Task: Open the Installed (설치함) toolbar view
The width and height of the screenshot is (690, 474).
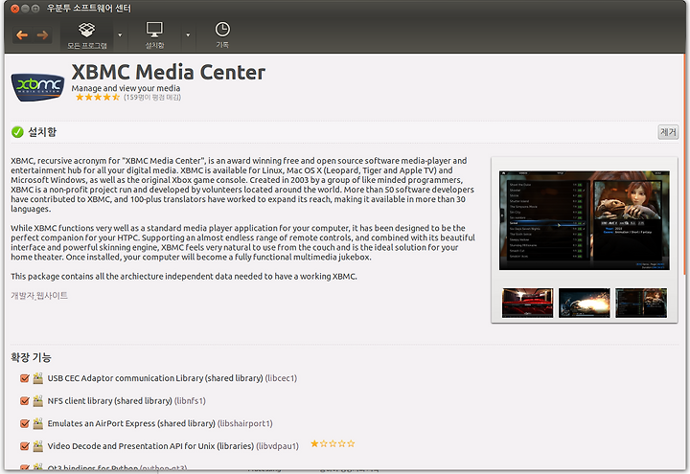Action: 154,35
